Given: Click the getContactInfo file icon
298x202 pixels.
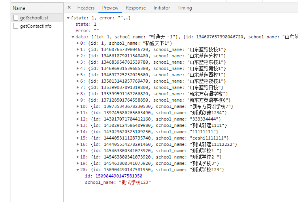Looking at the screenshot, I should [16, 26].
